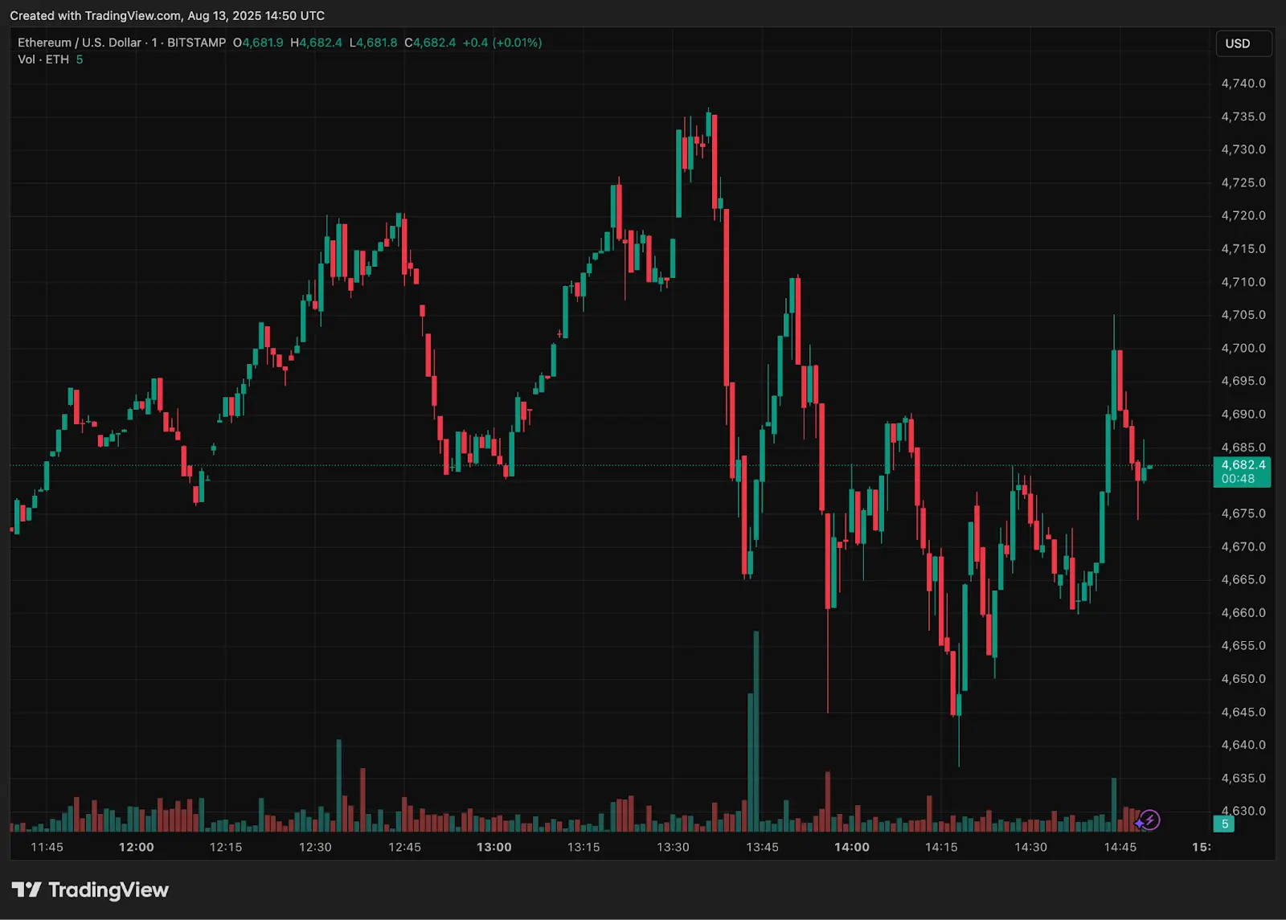Click the 14:00 time axis label
Viewport: 1286px width, 920px height.
(x=852, y=847)
